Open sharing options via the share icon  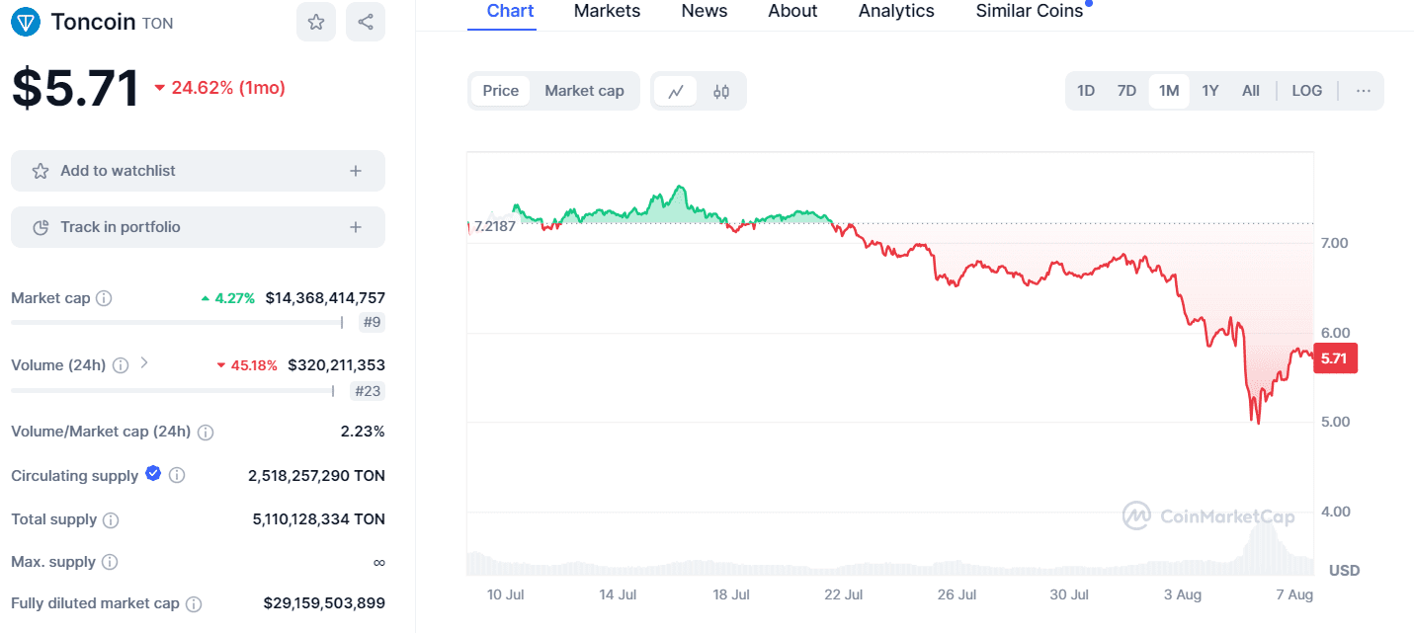pyautogui.click(x=366, y=22)
